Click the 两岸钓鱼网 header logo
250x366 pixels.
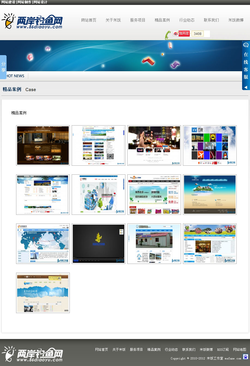pyautogui.click(x=32, y=21)
